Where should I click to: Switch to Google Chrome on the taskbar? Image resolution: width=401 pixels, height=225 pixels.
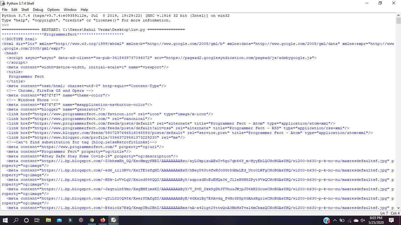point(92,220)
